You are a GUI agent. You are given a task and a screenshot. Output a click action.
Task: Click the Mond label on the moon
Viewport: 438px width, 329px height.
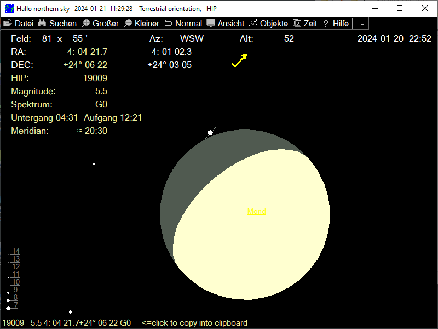pyautogui.click(x=257, y=211)
